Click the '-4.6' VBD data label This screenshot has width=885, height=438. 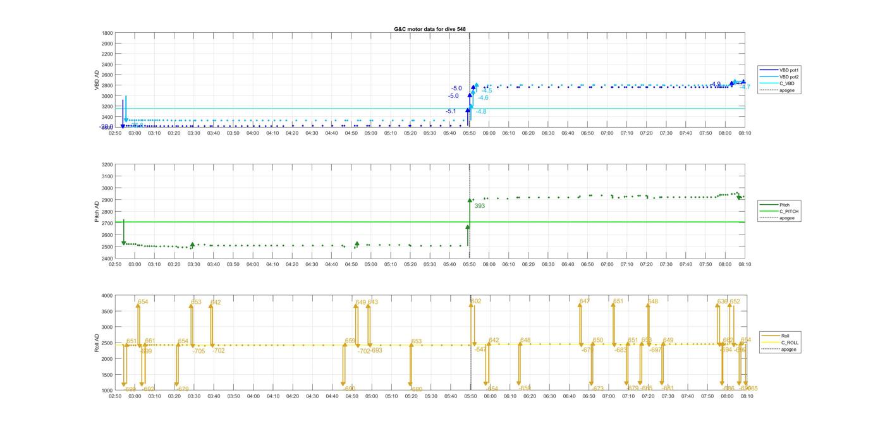pyautogui.click(x=483, y=98)
